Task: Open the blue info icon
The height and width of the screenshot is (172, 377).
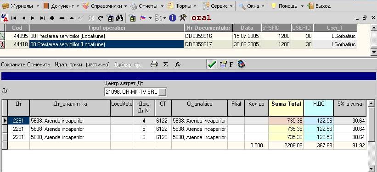Action: click(x=173, y=18)
